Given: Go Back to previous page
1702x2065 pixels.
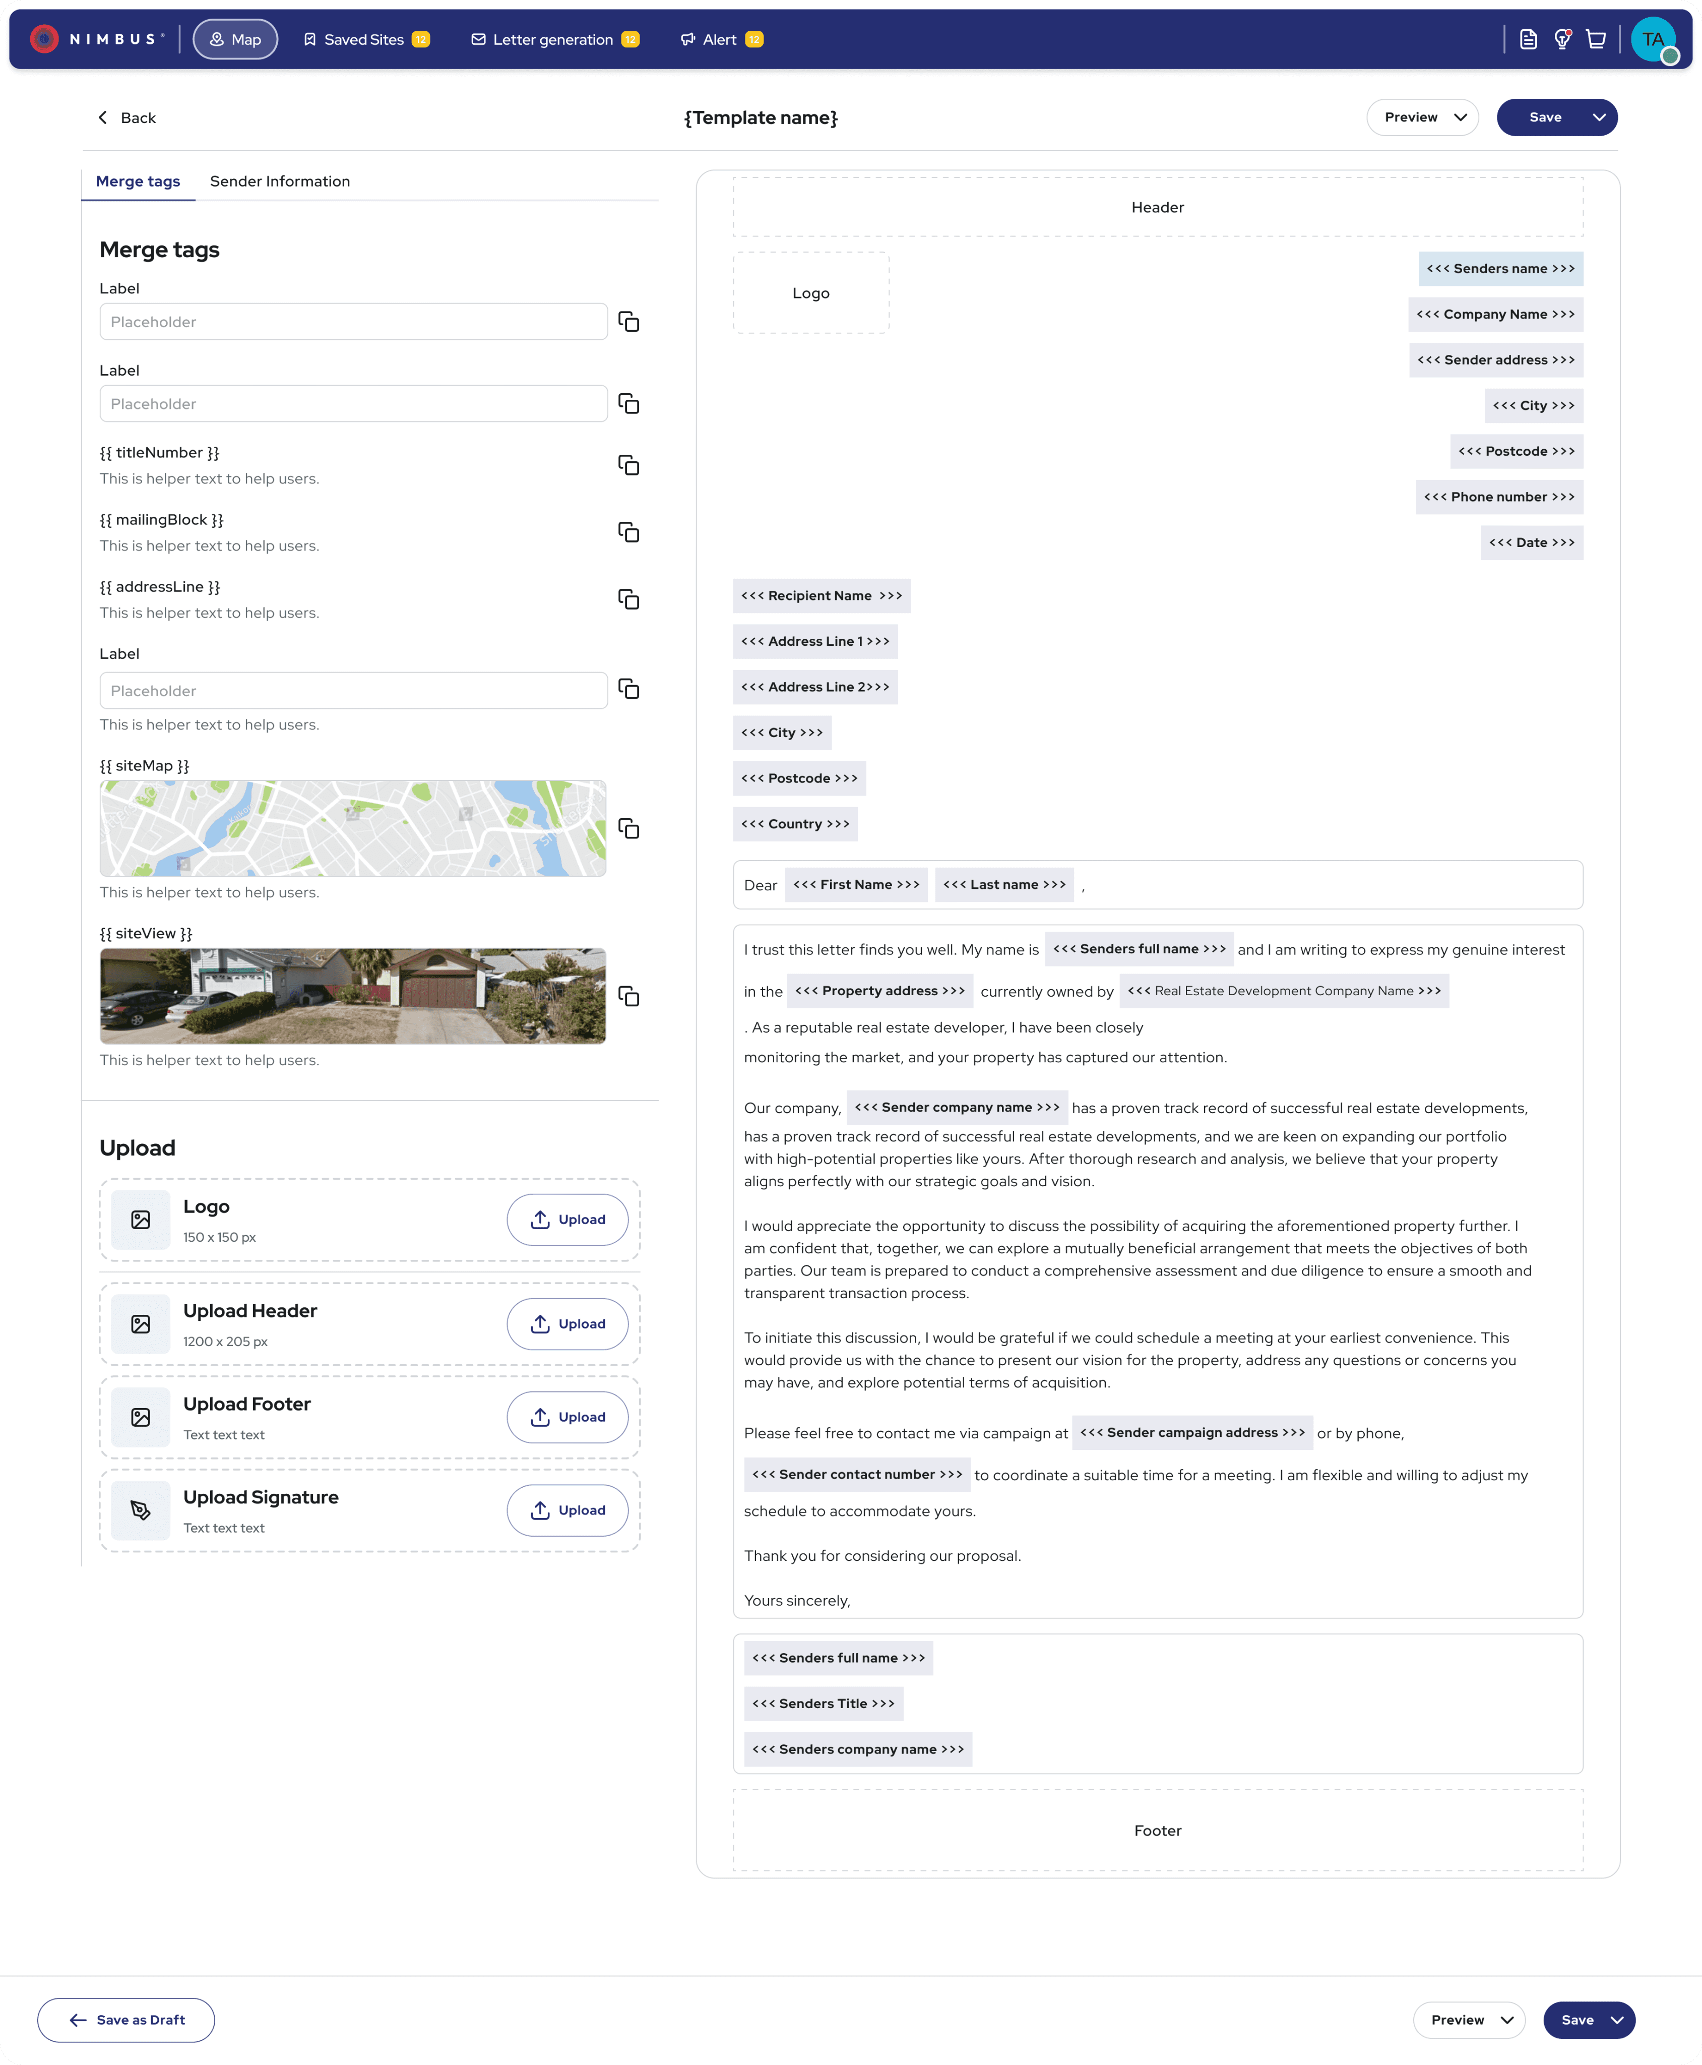Looking at the screenshot, I should (x=127, y=117).
